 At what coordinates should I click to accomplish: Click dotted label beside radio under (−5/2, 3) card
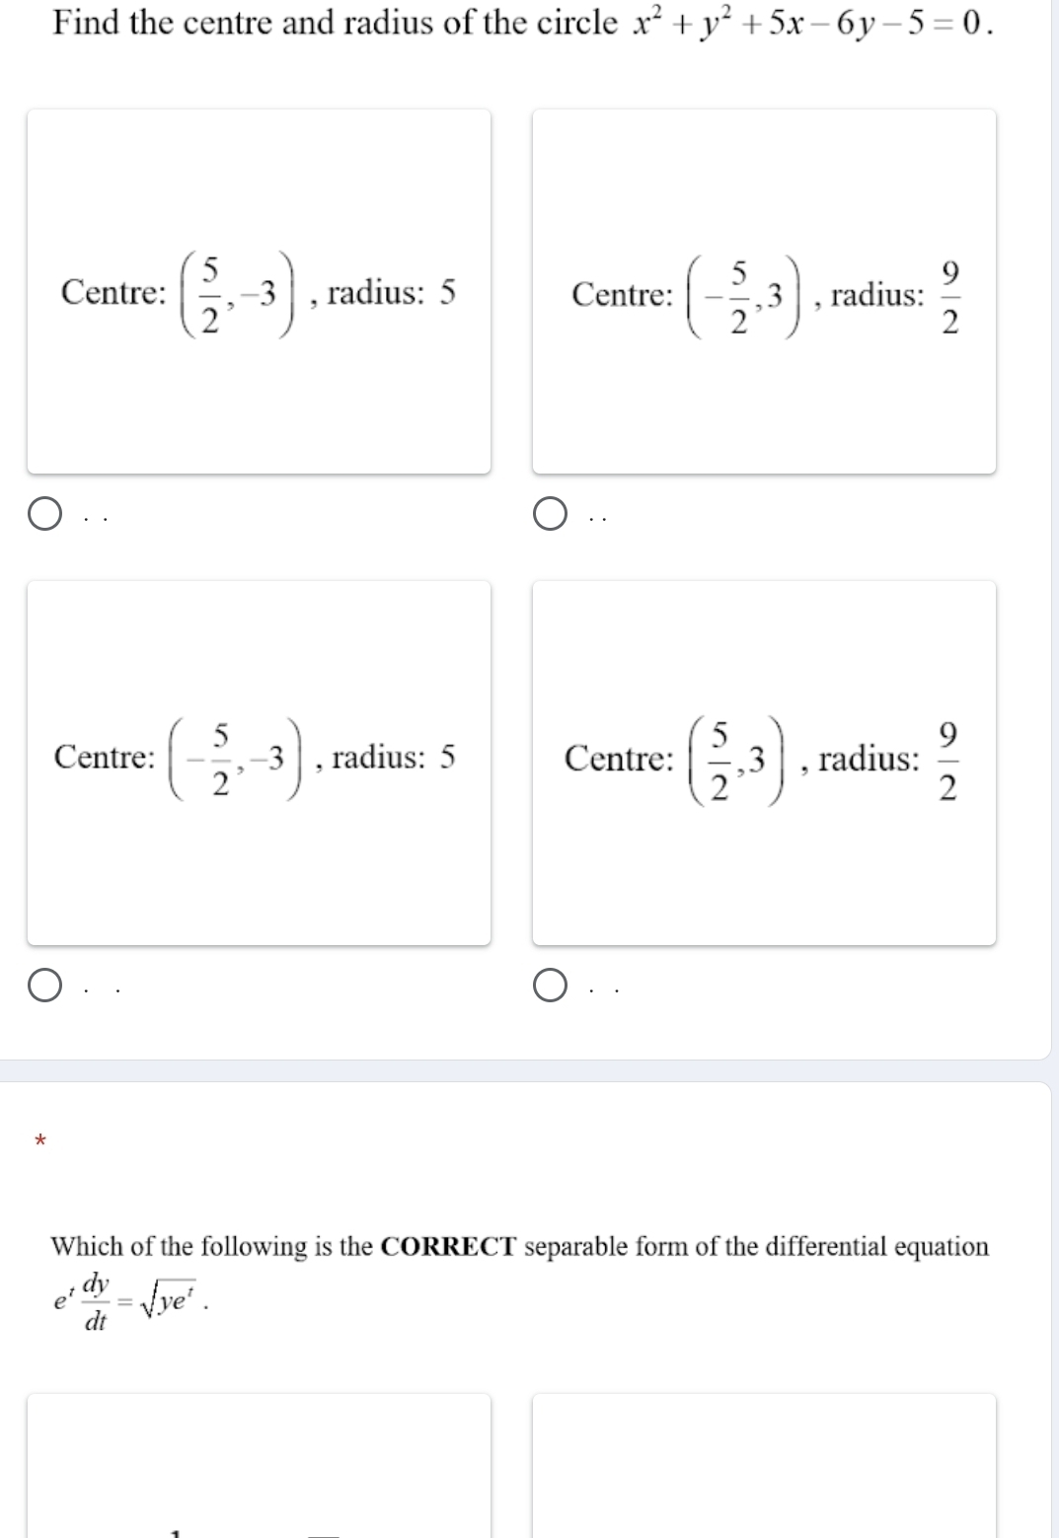point(599,515)
